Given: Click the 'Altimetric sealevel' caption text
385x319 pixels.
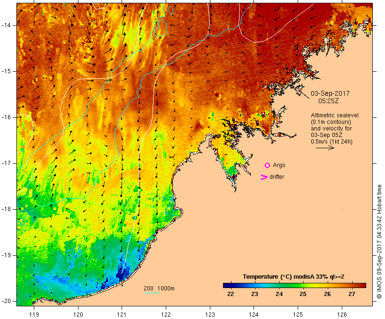Looking at the screenshot, I should click(x=335, y=115).
